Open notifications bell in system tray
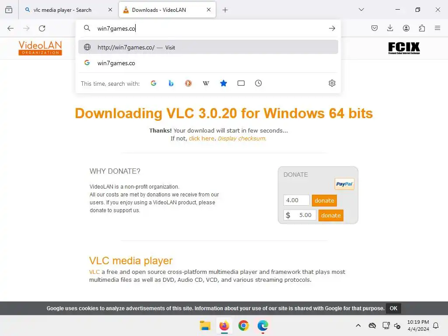Screen dimensions: 448x336 (436, 325)
